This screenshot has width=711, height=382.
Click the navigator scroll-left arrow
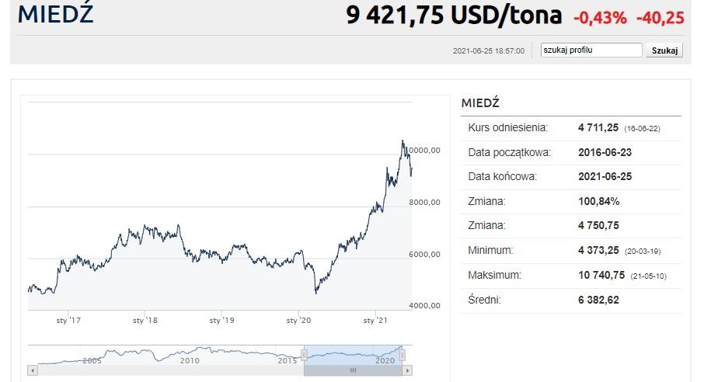point(32,371)
